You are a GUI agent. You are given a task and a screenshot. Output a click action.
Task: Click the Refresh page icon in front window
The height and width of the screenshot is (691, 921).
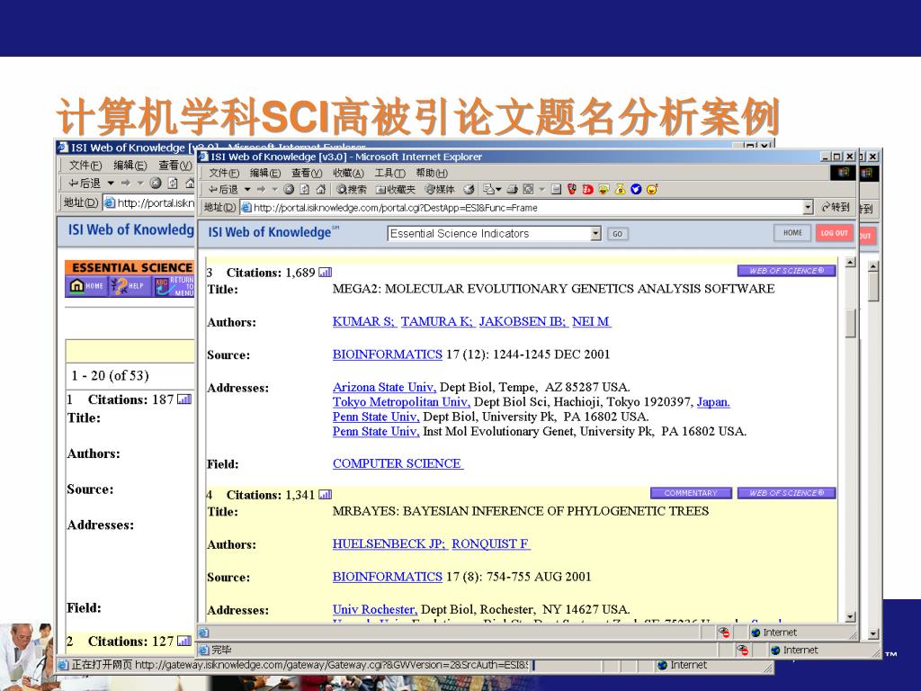click(304, 189)
